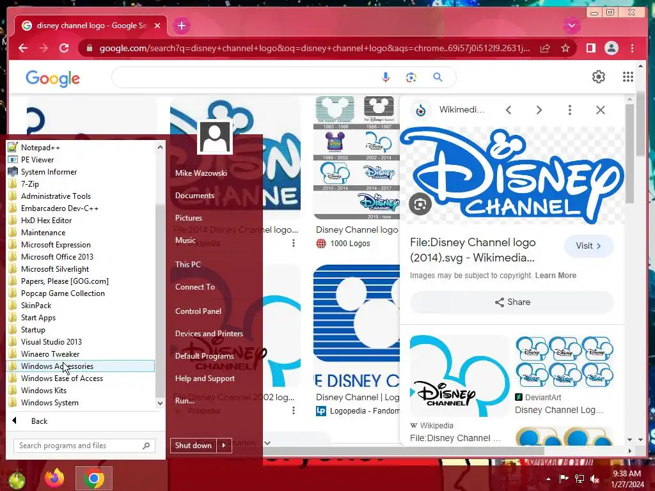
Task: Launch PE Viewer from the programs list
Action: tap(81, 159)
